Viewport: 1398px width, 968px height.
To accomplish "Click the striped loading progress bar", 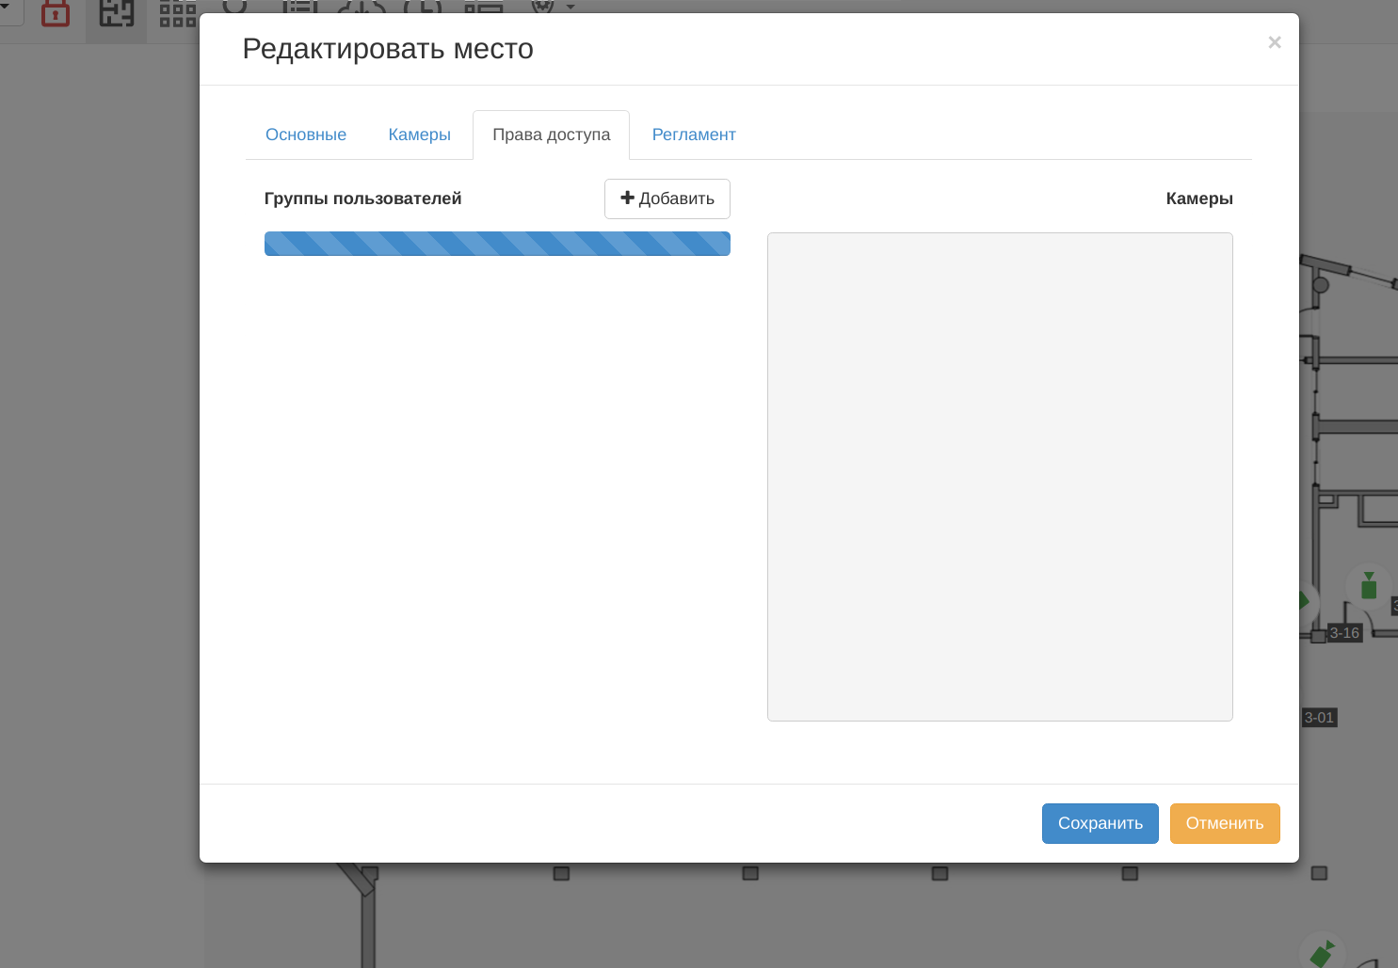I will pyautogui.click(x=497, y=244).
